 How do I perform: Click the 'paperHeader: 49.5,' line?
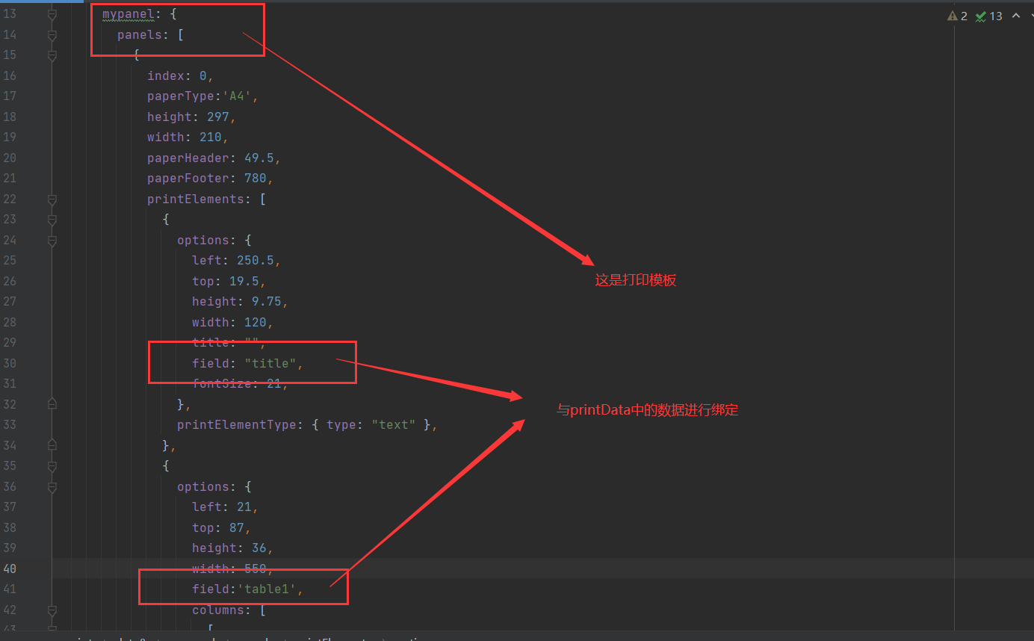pos(214,158)
